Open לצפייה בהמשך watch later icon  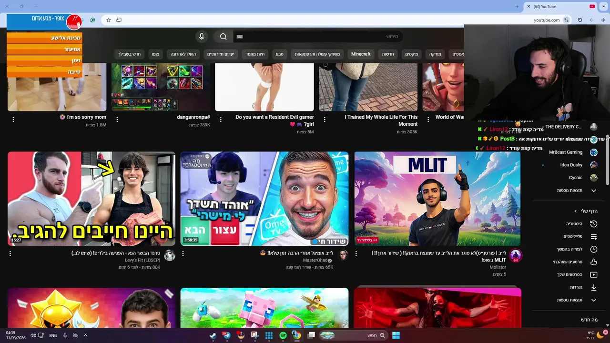pos(594,249)
